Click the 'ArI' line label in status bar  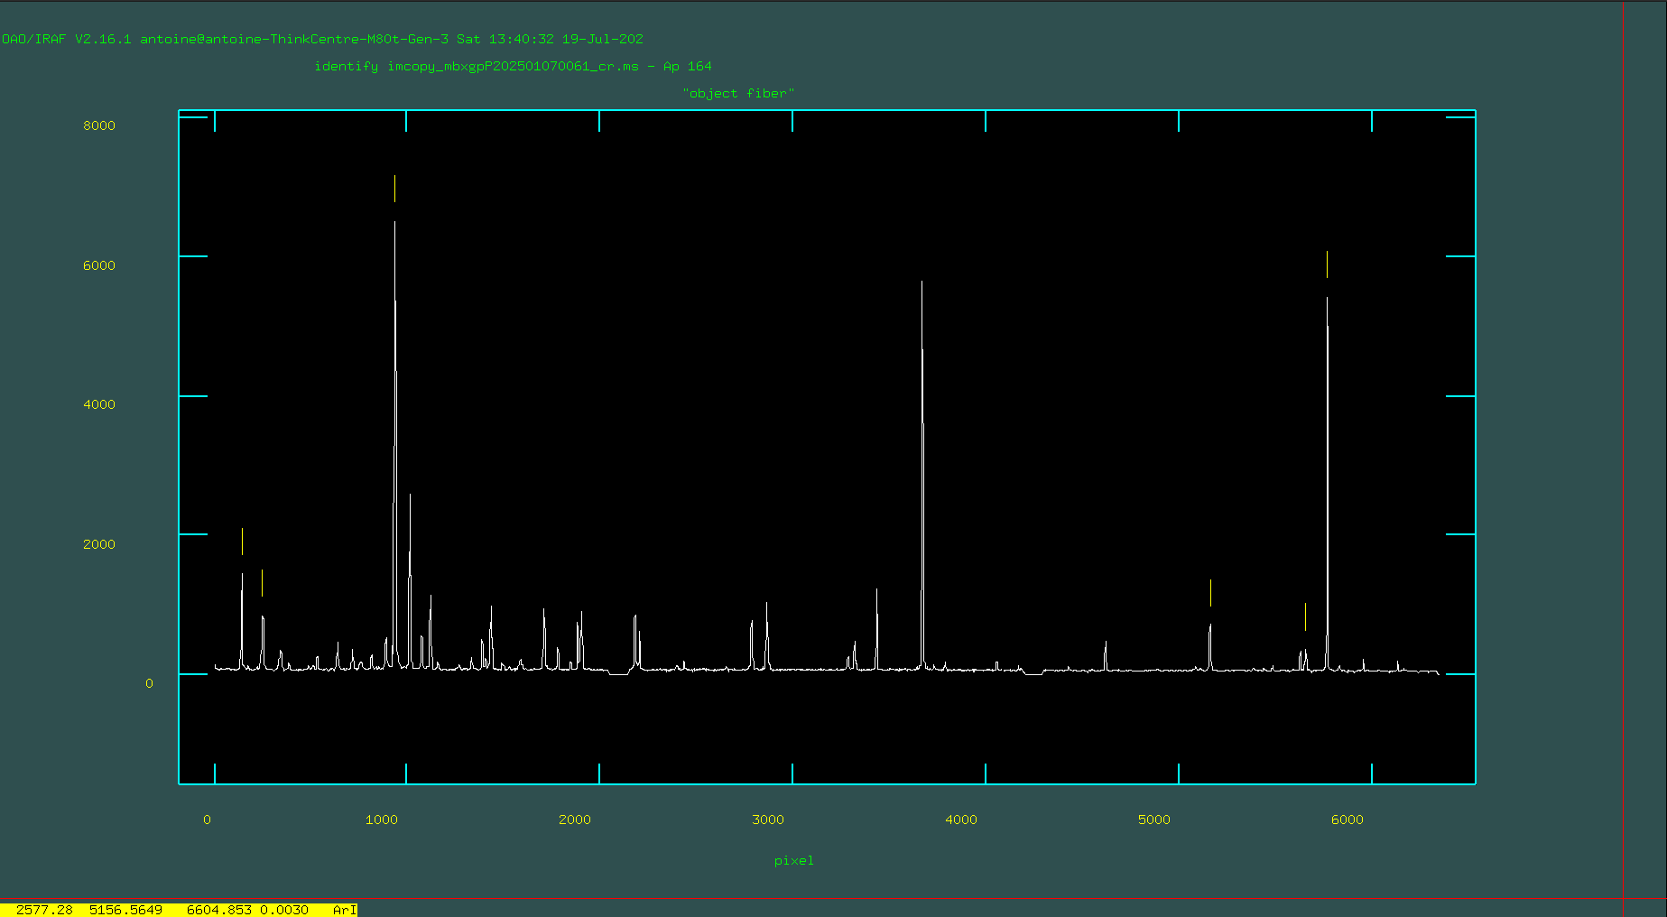coord(345,910)
